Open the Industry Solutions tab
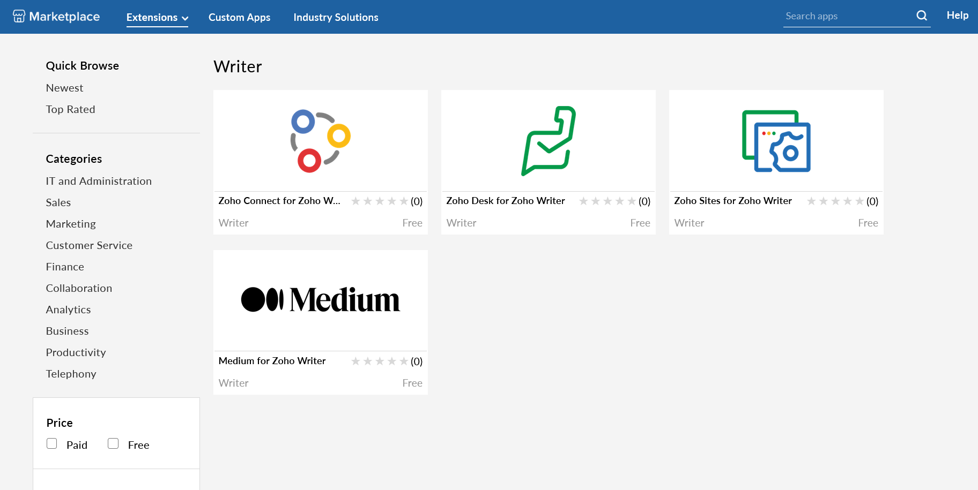The image size is (978, 490). (x=336, y=18)
